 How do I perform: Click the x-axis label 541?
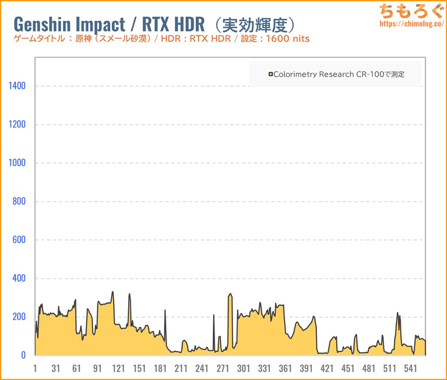click(410, 368)
